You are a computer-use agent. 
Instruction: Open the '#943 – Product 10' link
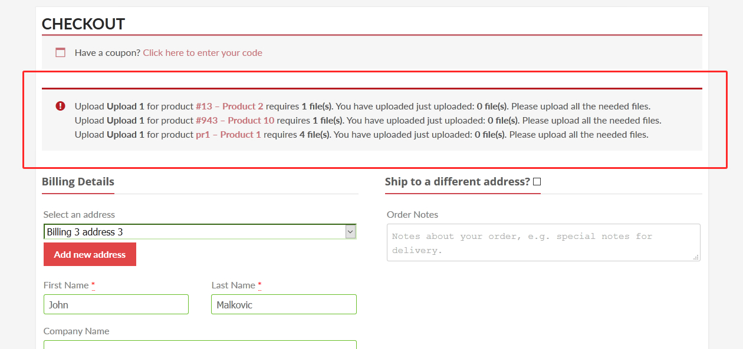click(x=235, y=121)
